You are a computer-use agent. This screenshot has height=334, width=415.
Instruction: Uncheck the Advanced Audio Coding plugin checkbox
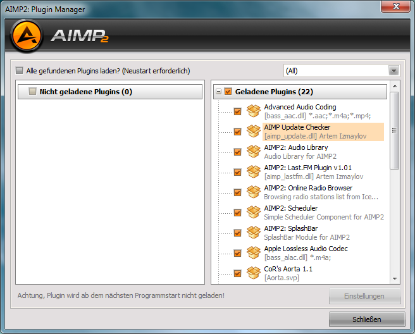pyautogui.click(x=237, y=111)
